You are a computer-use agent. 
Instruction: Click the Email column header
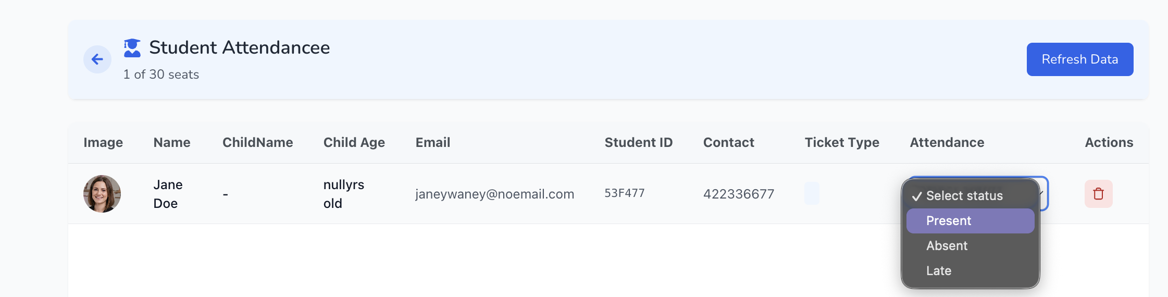point(433,143)
